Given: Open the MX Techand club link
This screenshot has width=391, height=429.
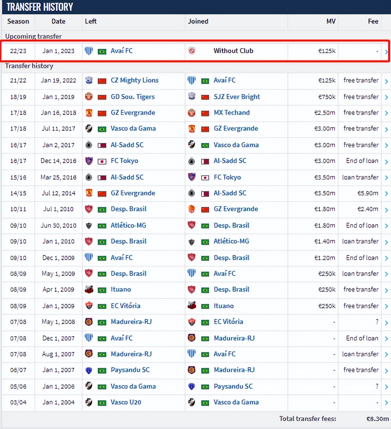Looking at the screenshot, I should 231,112.
